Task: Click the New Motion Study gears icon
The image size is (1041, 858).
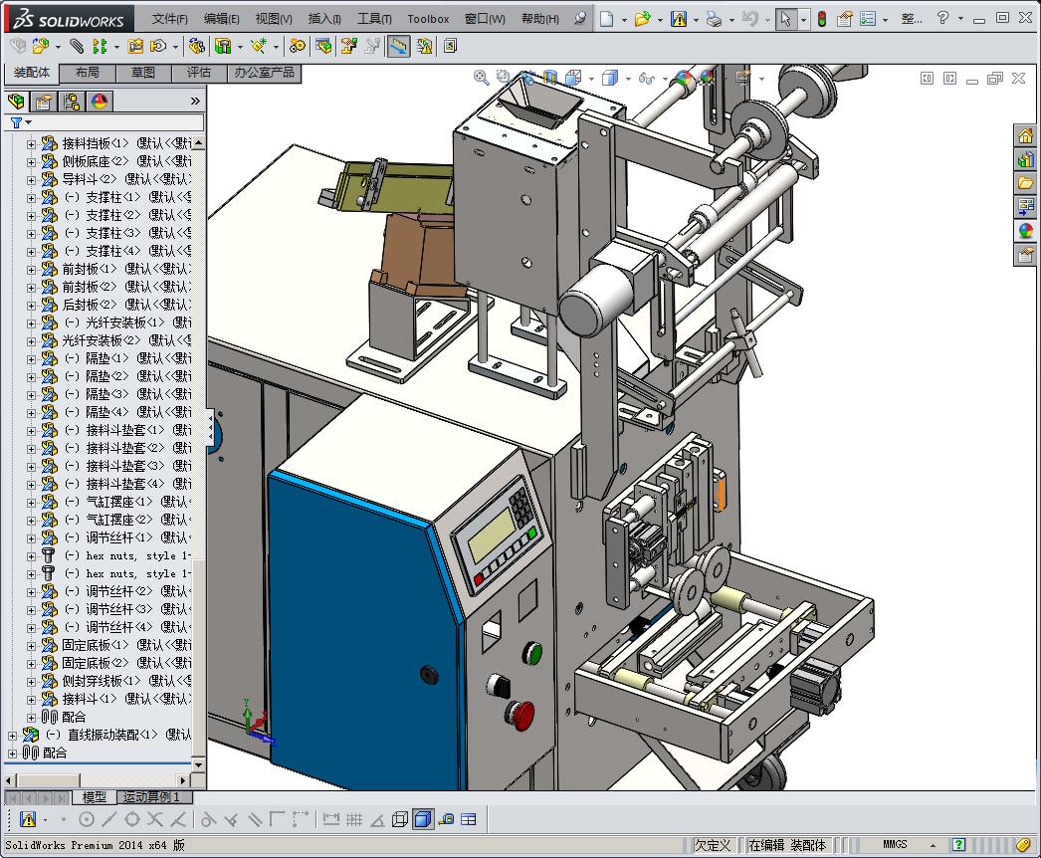Action: point(298,46)
